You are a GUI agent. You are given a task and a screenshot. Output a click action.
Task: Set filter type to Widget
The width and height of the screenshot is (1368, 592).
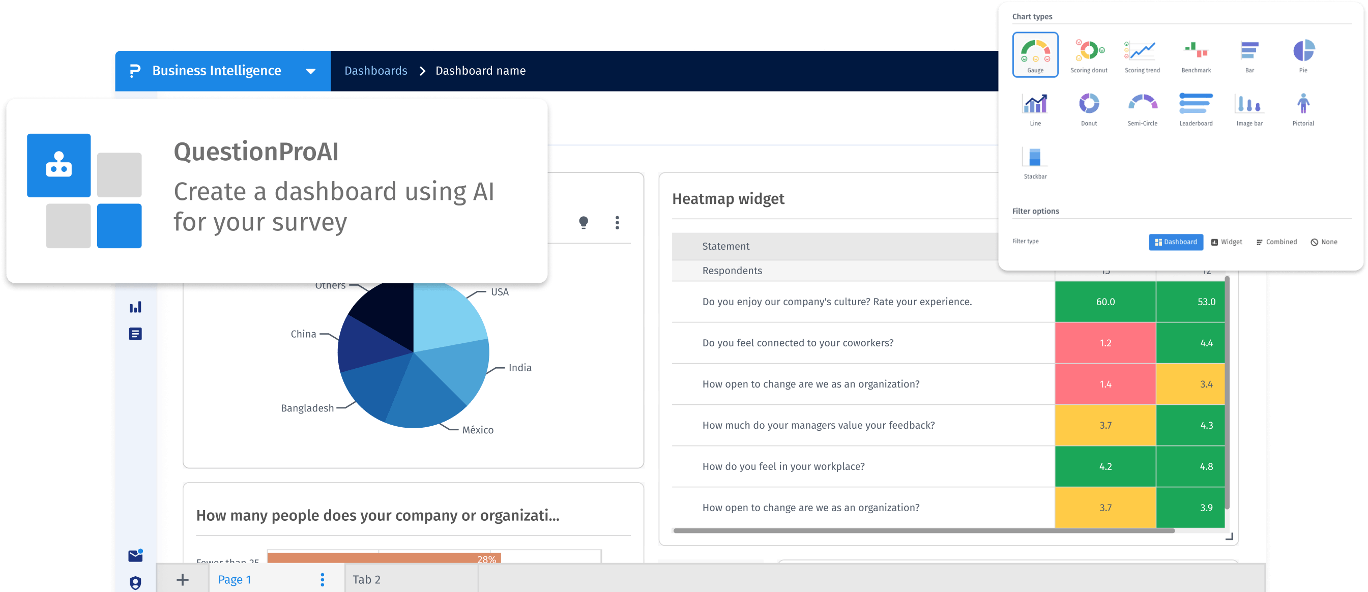click(x=1226, y=242)
